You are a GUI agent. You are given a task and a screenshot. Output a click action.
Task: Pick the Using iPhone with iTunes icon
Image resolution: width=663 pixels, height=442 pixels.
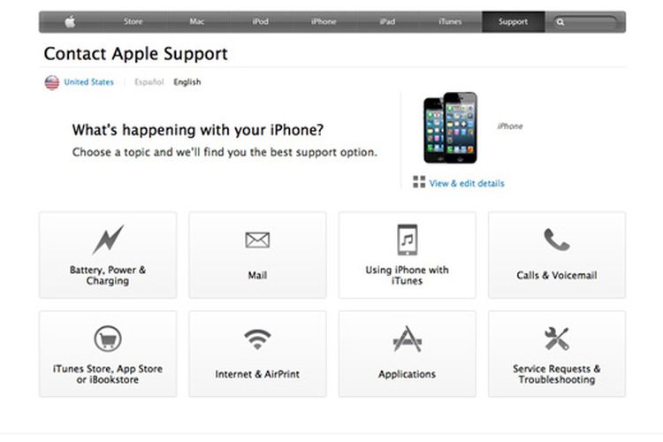coord(408,240)
